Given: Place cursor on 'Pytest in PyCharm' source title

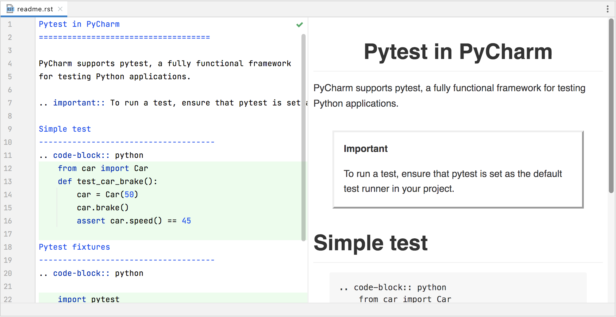Looking at the screenshot, I should [79, 24].
